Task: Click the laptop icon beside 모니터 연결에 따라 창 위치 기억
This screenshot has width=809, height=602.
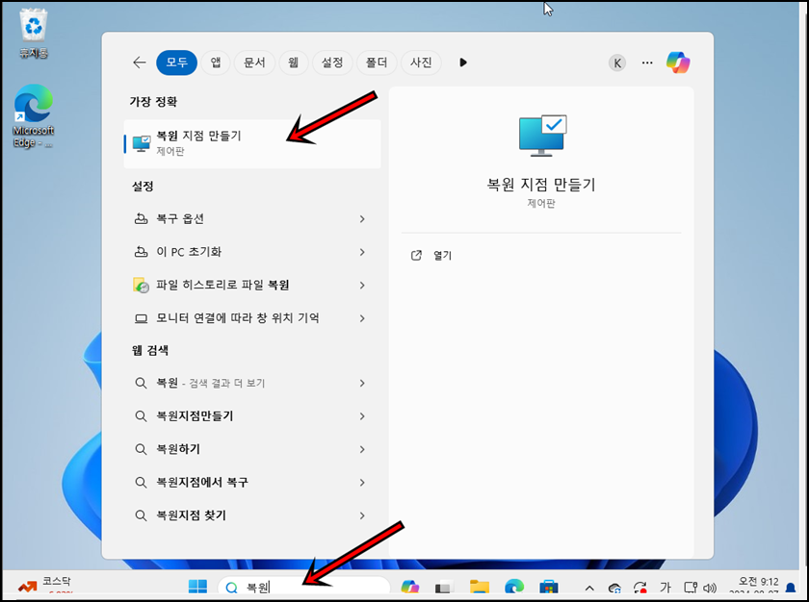Action: [141, 318]
